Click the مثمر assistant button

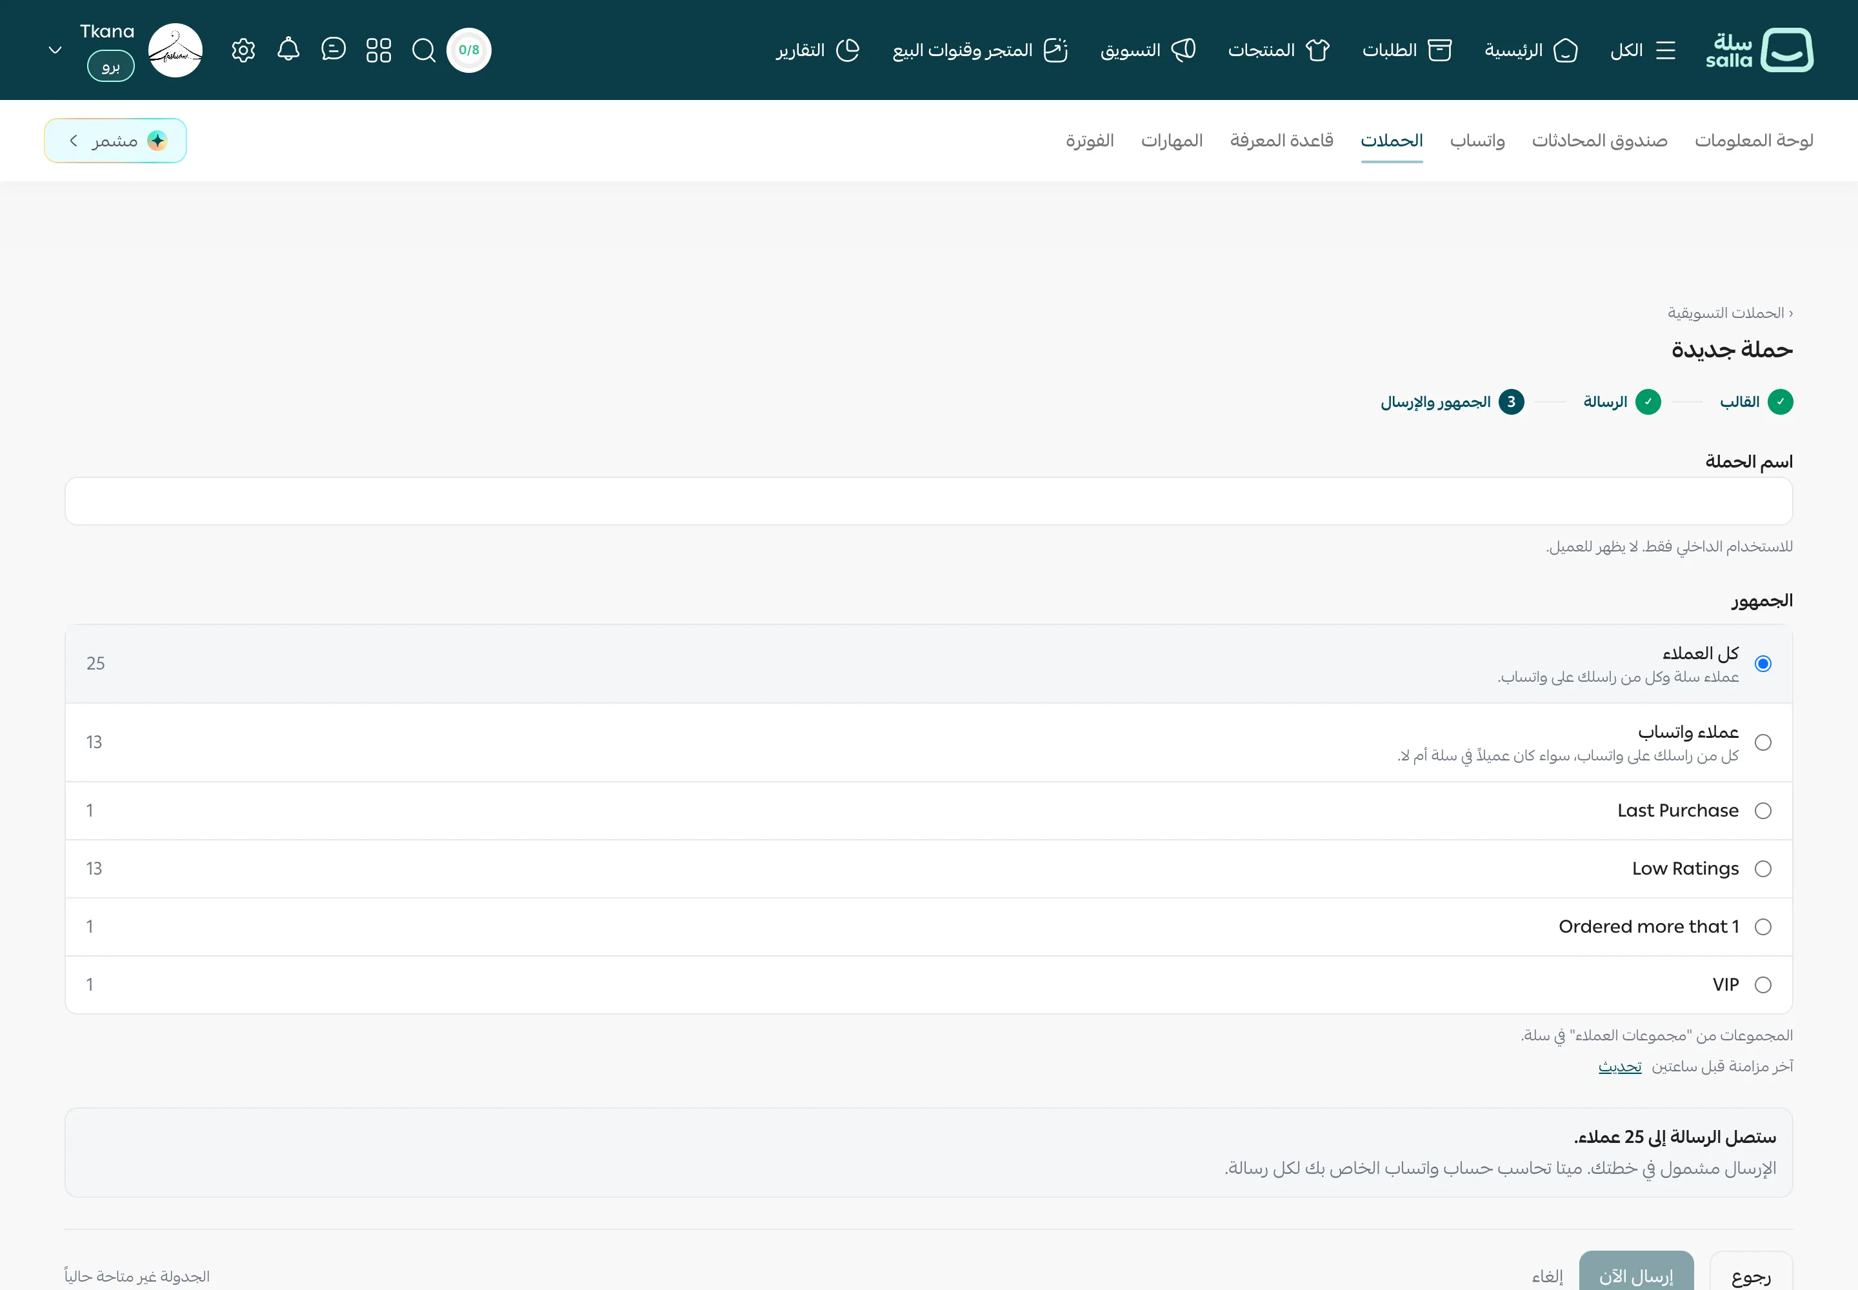(115, 141)
